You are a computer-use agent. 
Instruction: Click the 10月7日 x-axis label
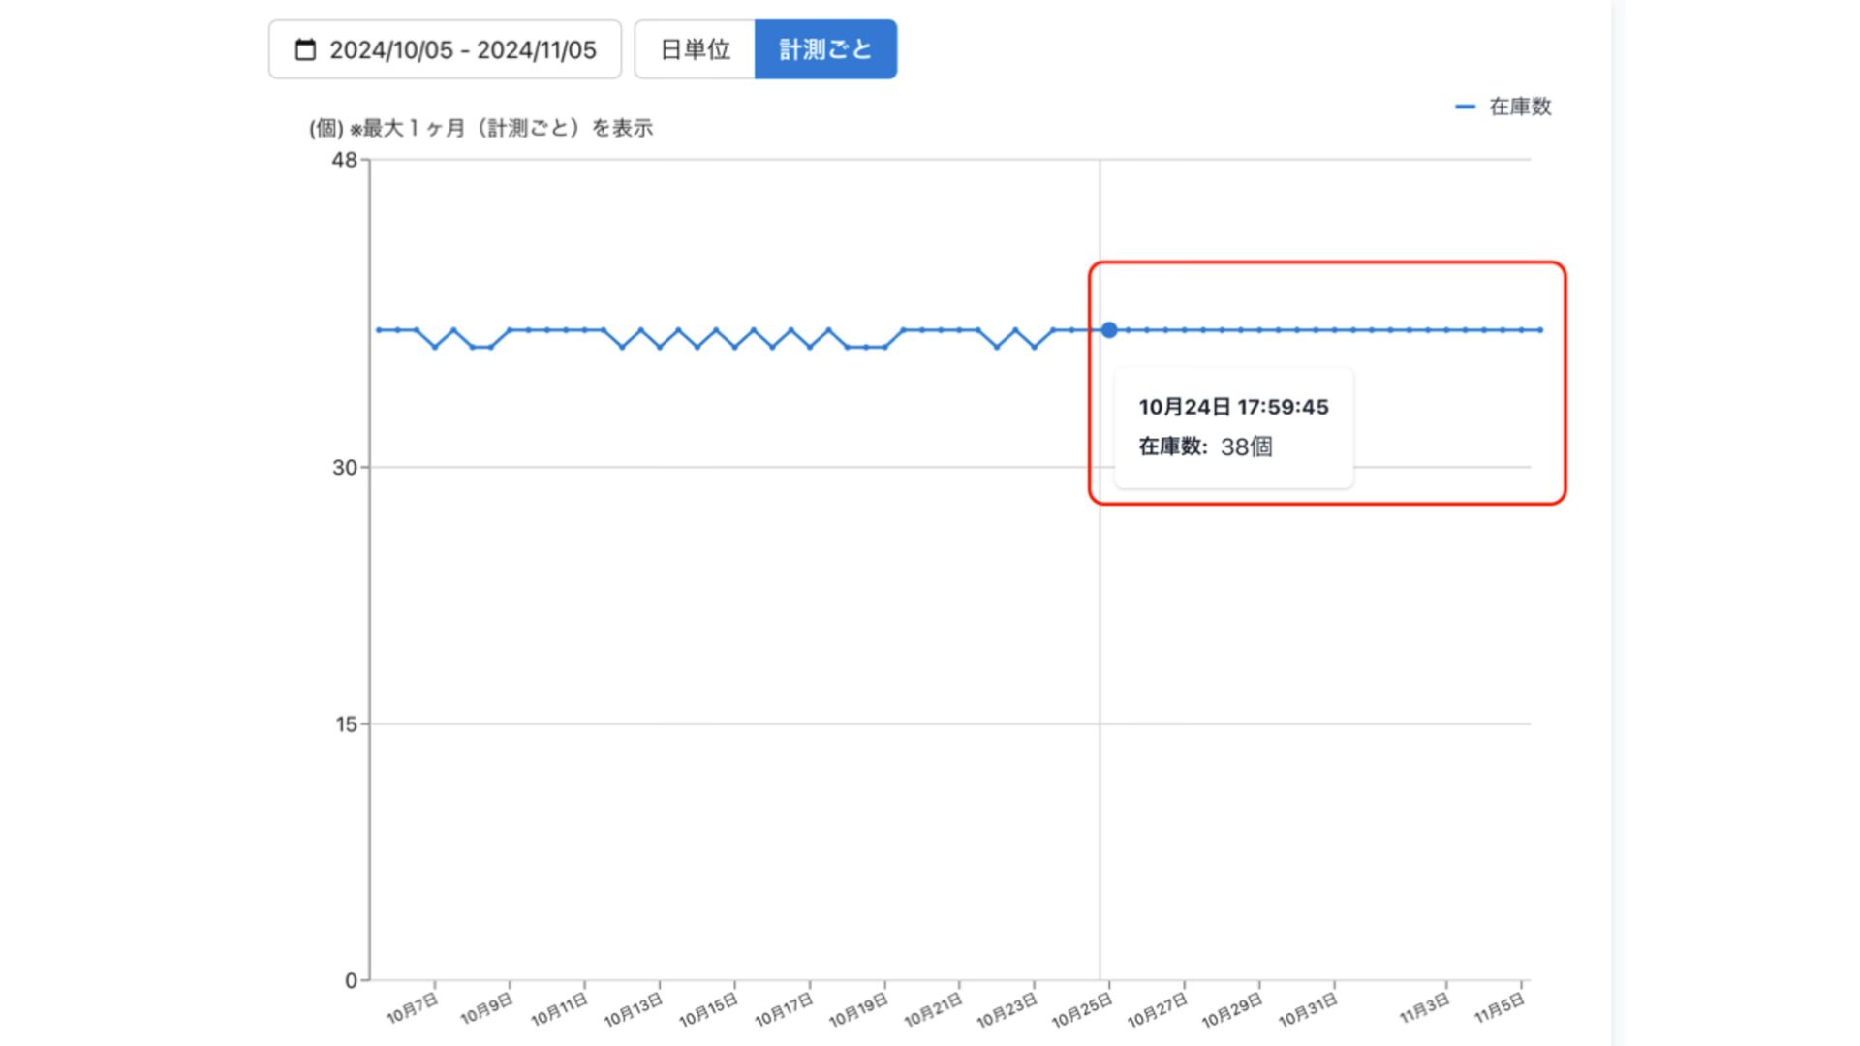pos(413,1008)
